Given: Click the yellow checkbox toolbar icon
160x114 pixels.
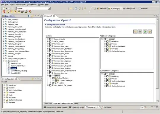Looking at the screenshot, I should tap(15, 12).
